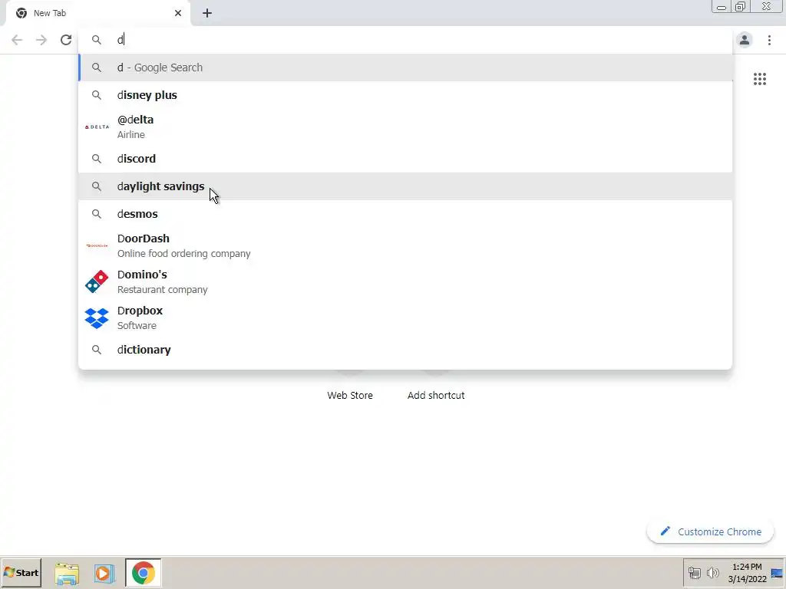Click the Delta airline logo icon
Screen dimensions: 786x589
coord(97,127)
